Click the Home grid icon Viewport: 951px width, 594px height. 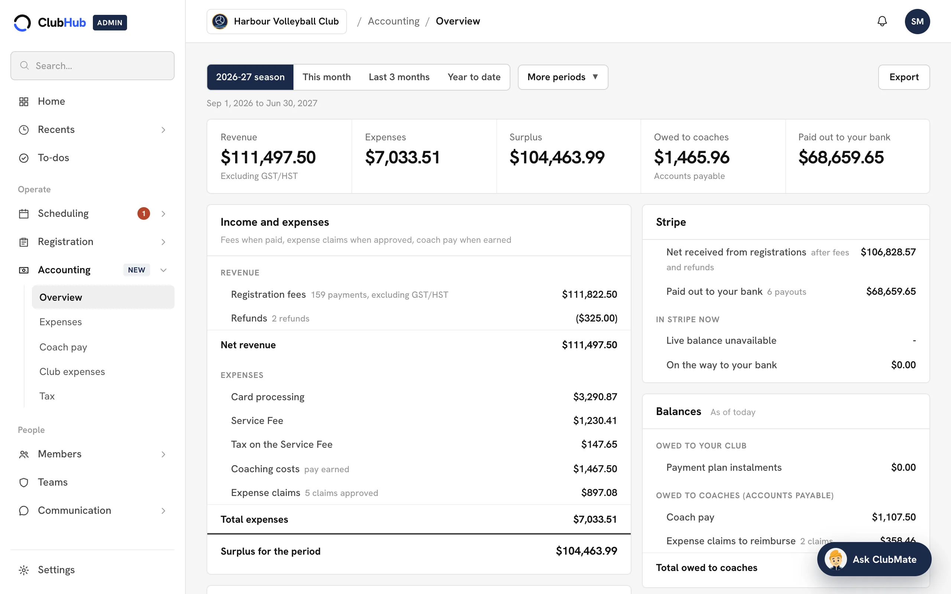coord(23,101)
